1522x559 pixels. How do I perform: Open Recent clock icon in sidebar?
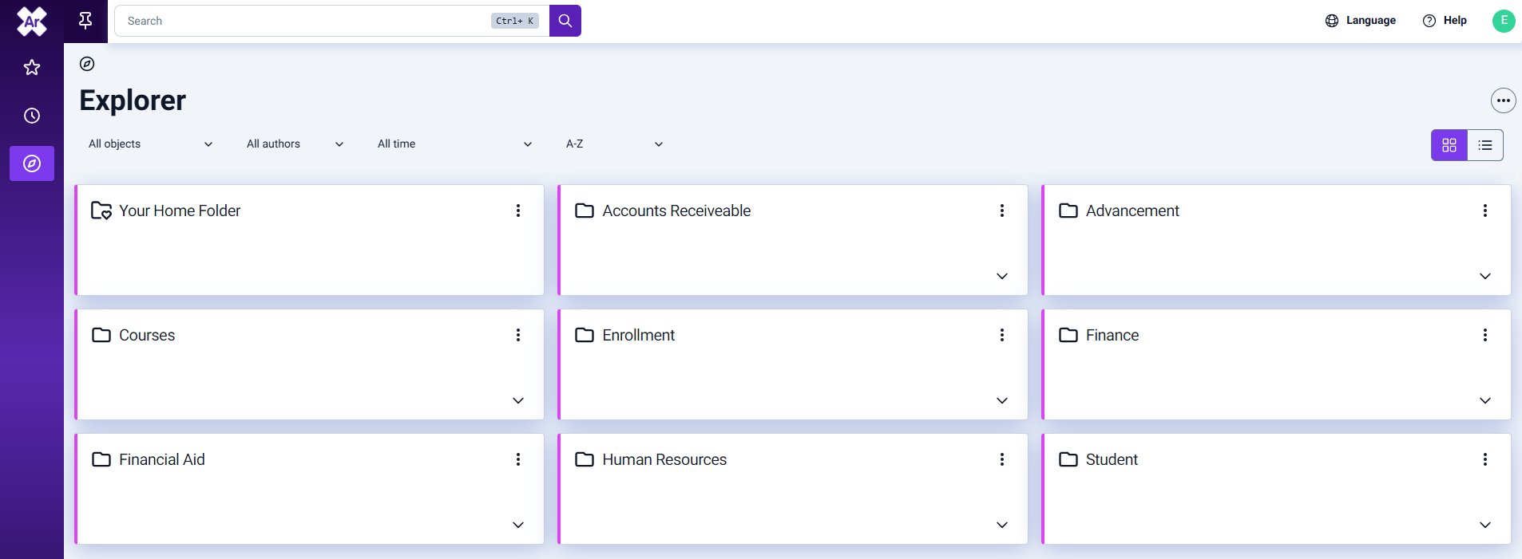point(32,116)
